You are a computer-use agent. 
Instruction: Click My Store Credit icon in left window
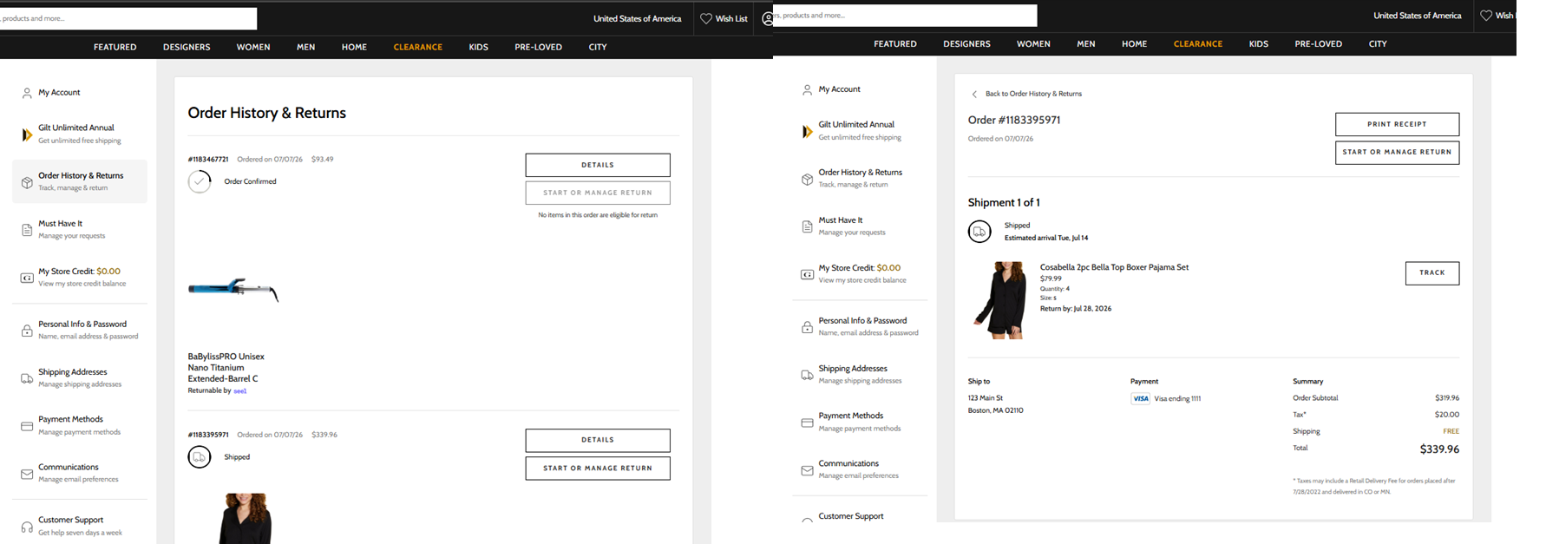click(27, 278)
